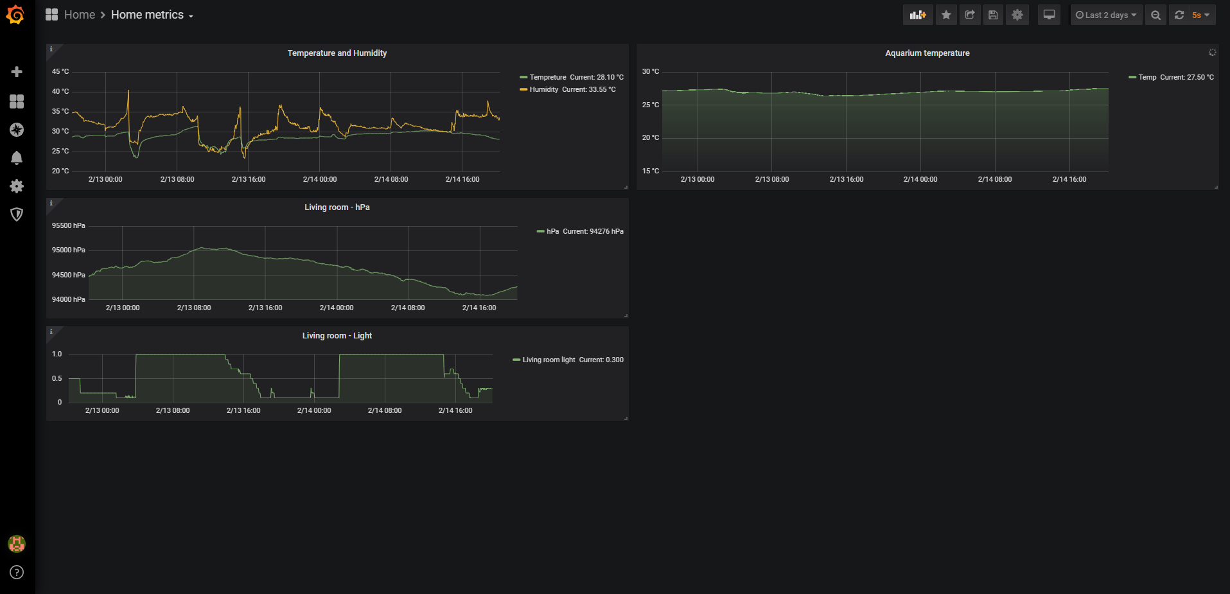The image size is (1230, 594).
Task: Click the info corner of Living room - hPa panel
Action: pyautogui.click(x=51, y=203)
